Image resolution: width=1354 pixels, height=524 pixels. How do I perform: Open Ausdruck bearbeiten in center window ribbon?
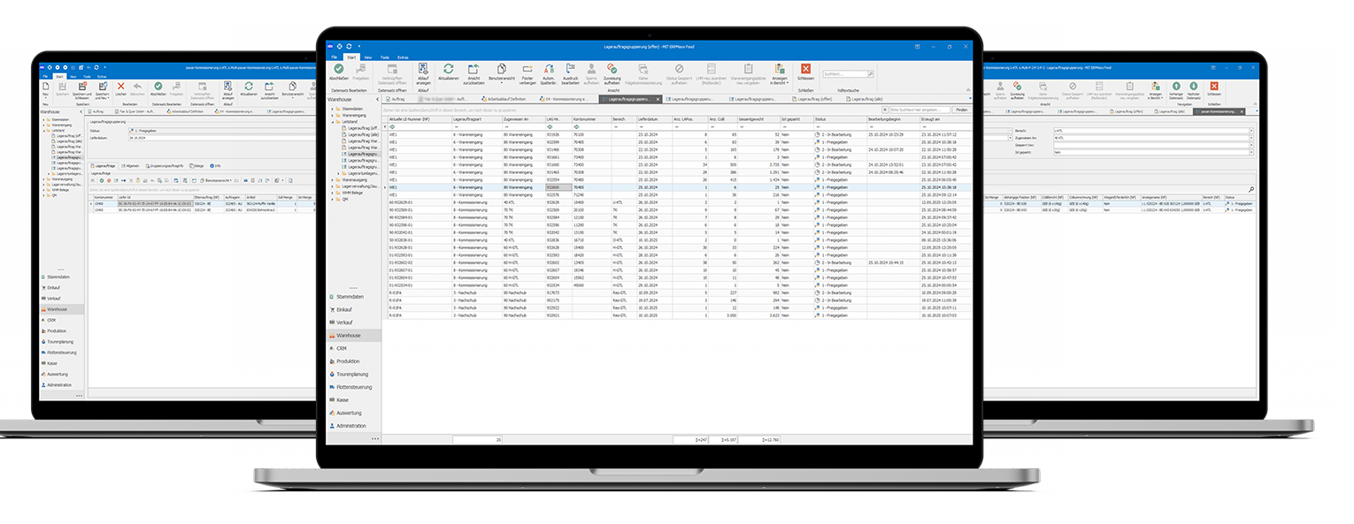571,71
